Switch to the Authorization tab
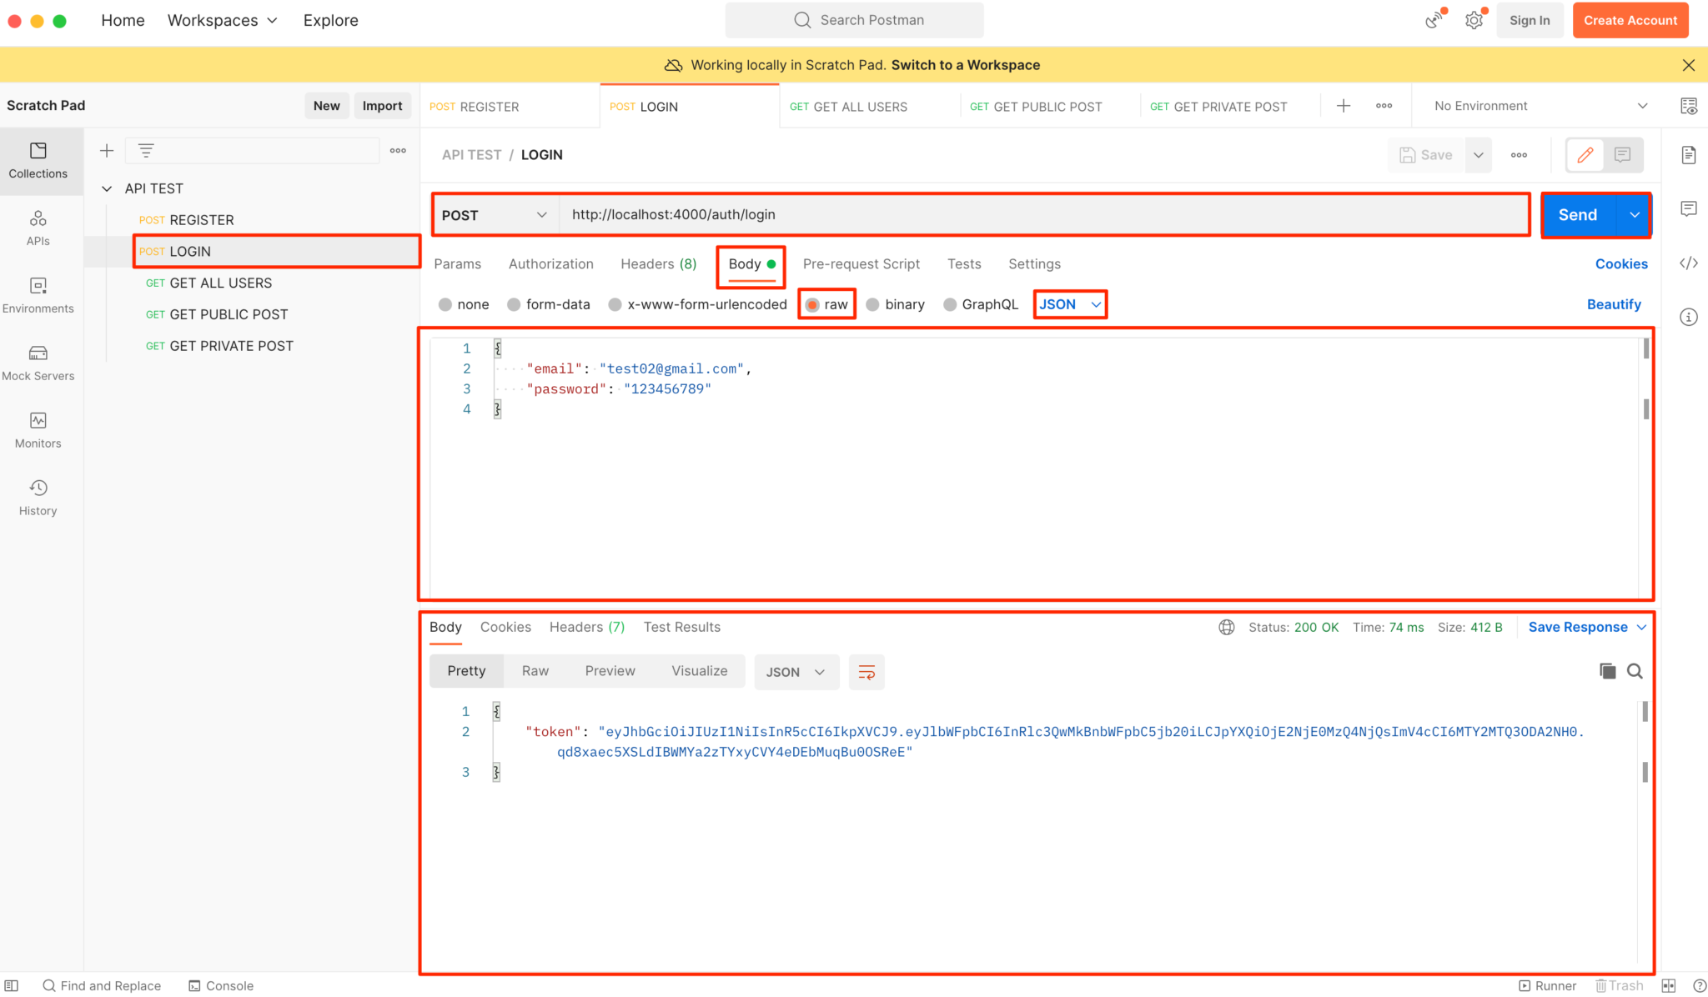This screenshot has width=1708, height=997. (550, 263)
